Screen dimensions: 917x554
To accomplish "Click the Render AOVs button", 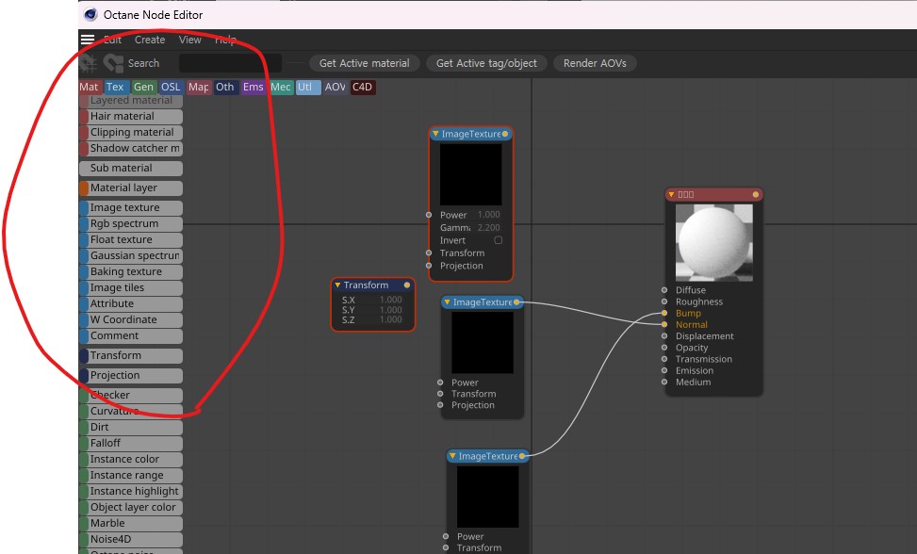I will pos(595,63).
